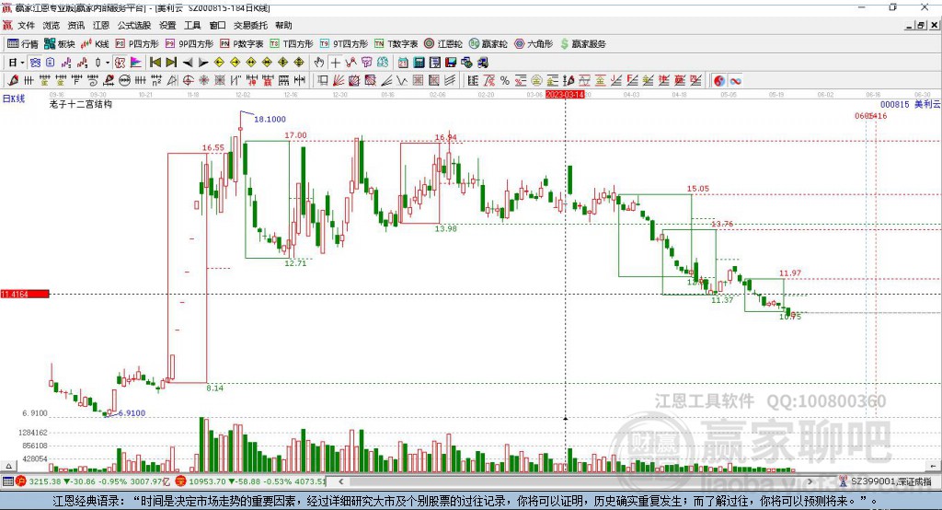Open the 窗口 menu

217,25
